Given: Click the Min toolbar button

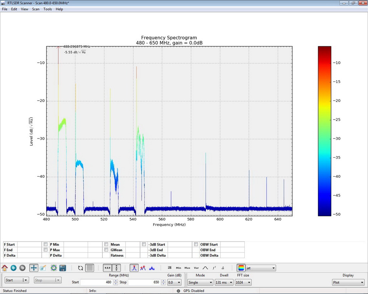Looking at the screenshot, I should point(179,268).
